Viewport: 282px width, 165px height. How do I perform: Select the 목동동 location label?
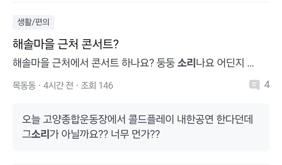tap(24, 85)
